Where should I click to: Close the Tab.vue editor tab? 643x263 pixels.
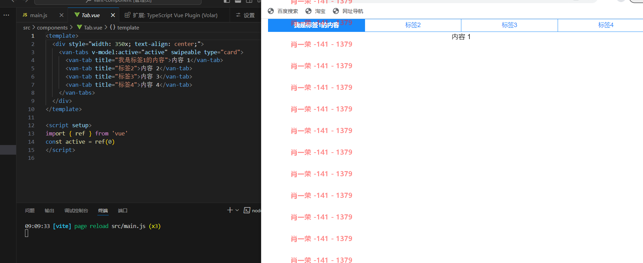coord(113,15)
